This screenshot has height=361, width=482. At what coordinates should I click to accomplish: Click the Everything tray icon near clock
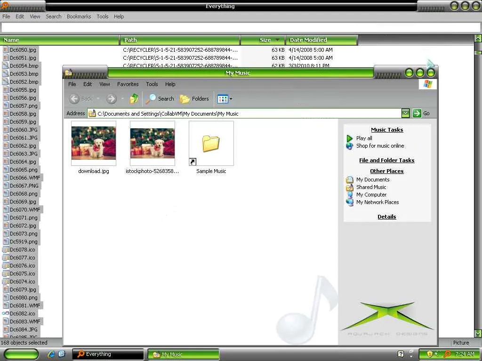[x=448, y=354]
